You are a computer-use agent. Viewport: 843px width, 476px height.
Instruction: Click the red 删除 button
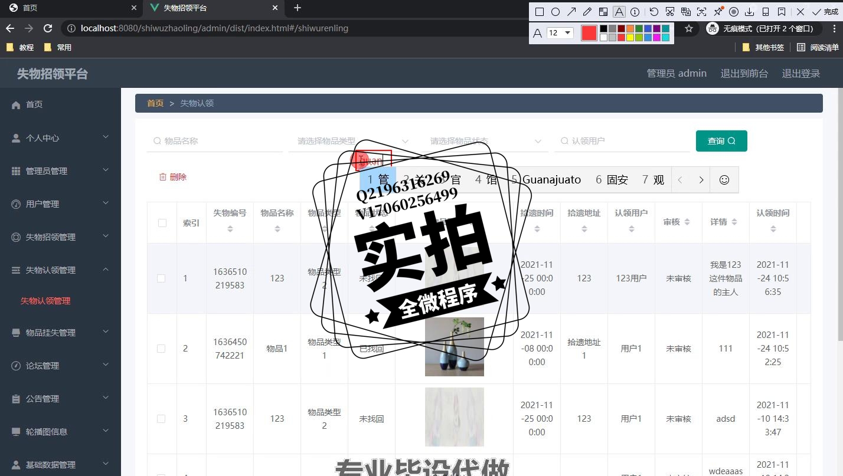coord(173,177)
